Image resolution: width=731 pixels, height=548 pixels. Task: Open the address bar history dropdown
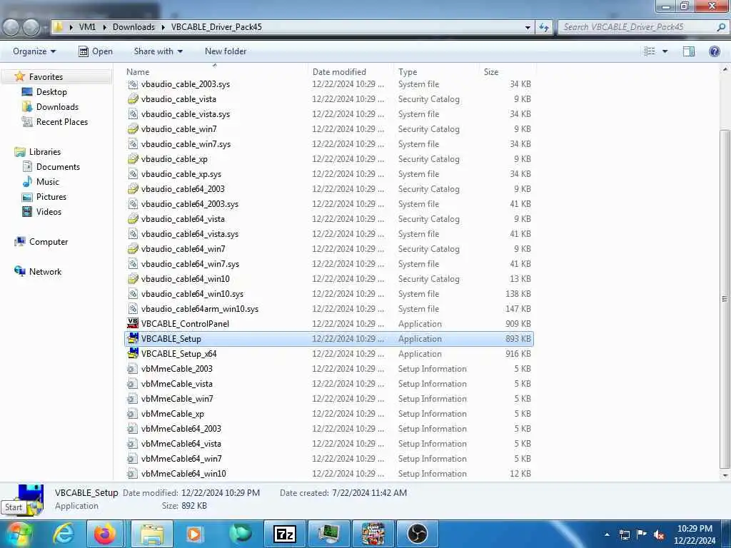pyautogui.click(x=528, y=27)
